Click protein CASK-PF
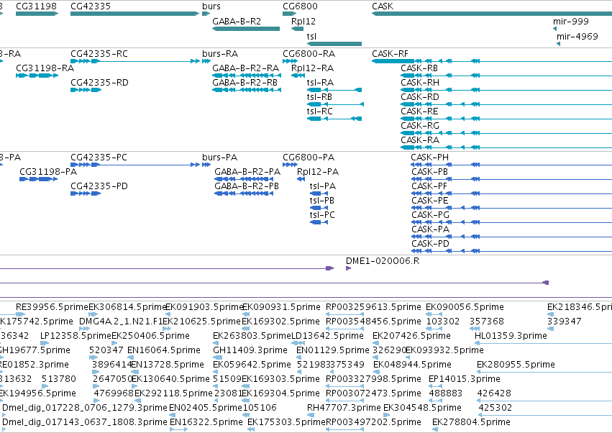612x433 pixels. point(511,193)
